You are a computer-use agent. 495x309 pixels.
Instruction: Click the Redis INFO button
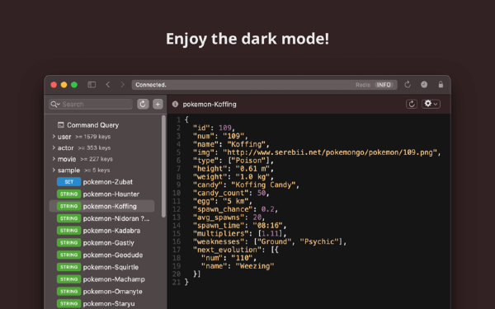coord(384,85)
